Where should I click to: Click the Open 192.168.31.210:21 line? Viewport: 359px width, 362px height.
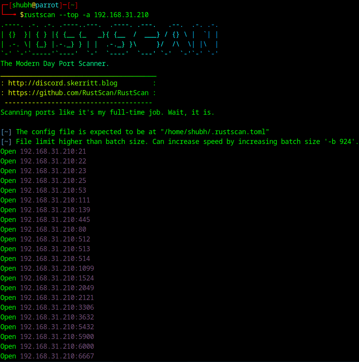tap(43, 151)
